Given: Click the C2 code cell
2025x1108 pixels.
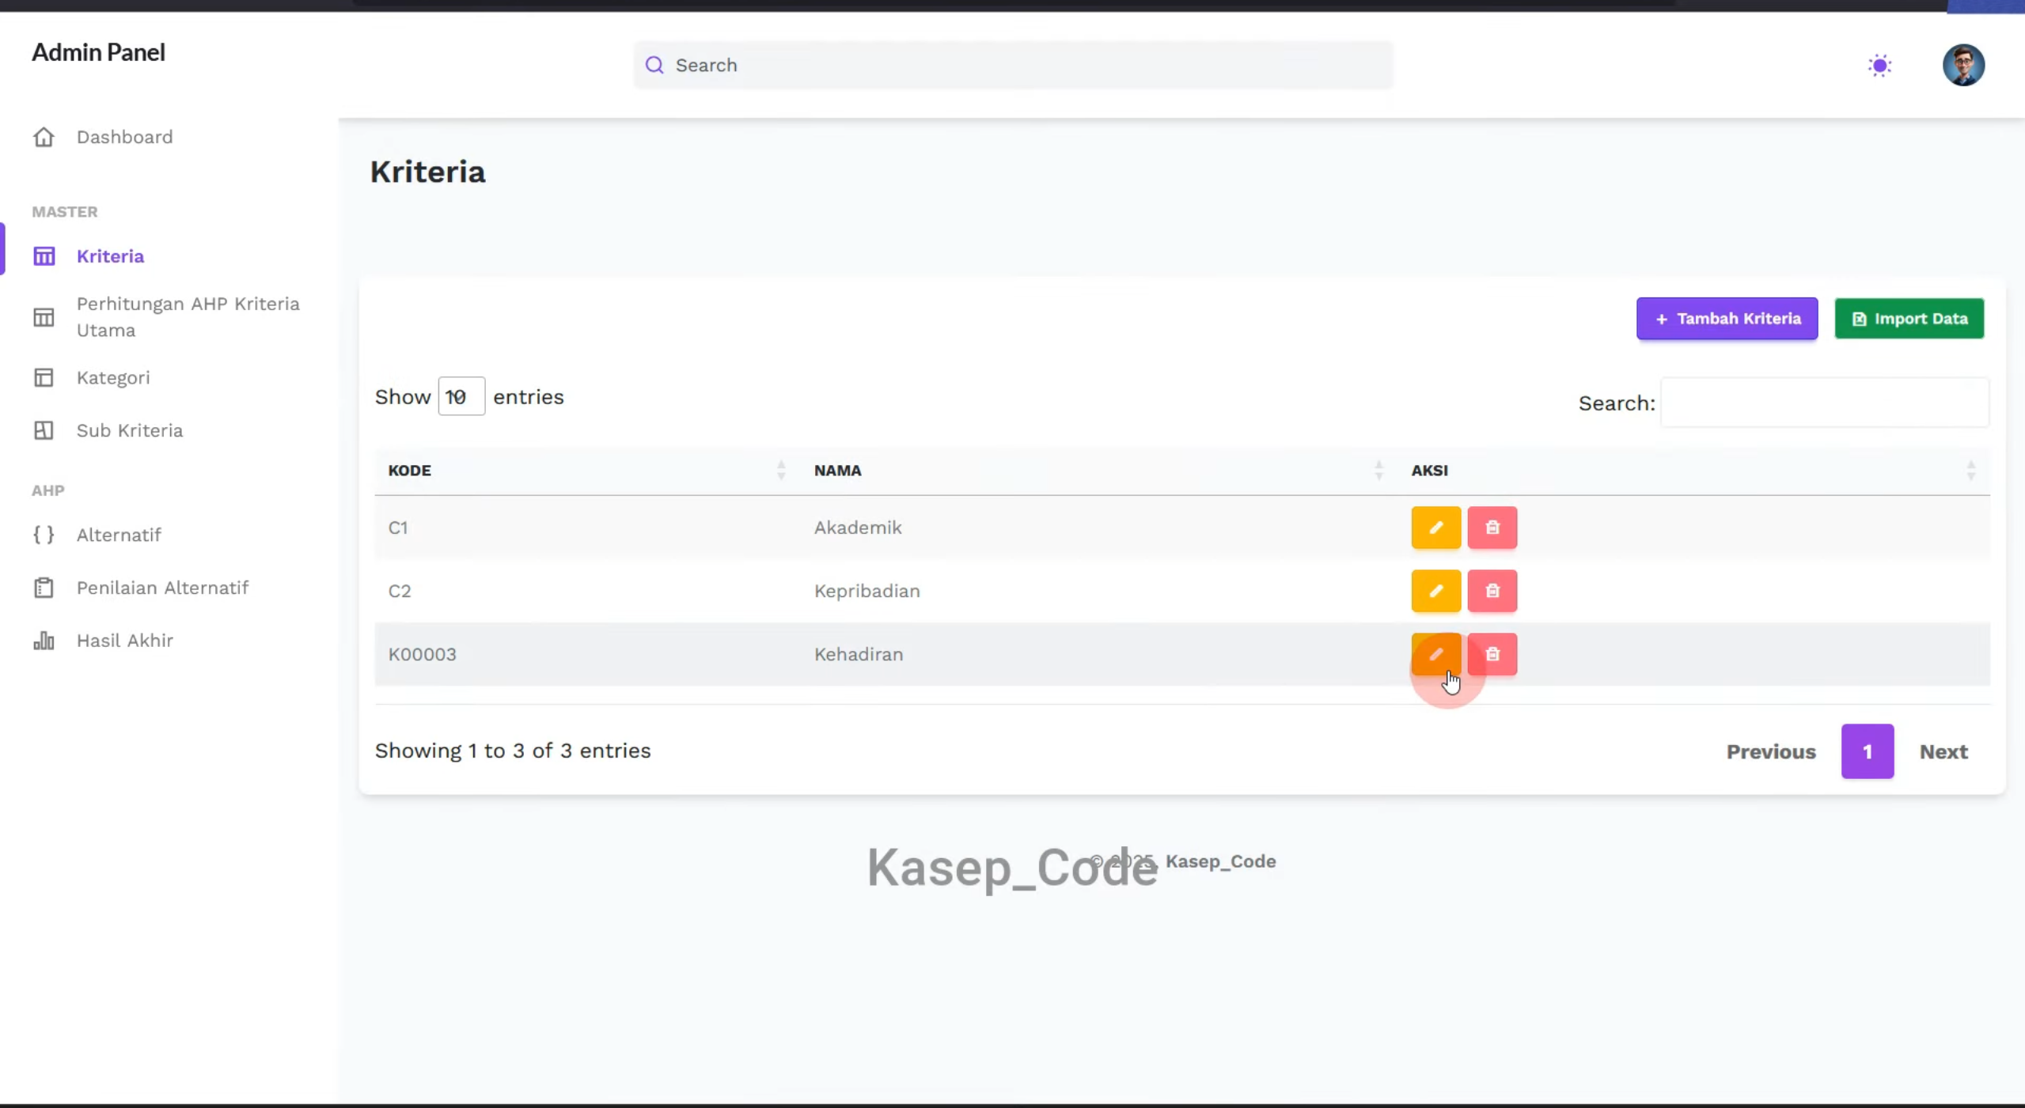Looking at the screenshot, I should tap(399, 591).
